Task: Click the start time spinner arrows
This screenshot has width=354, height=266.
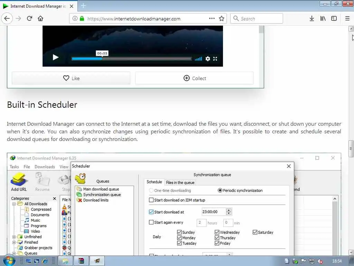Action: pyautogui.click(x=229, y=212)
